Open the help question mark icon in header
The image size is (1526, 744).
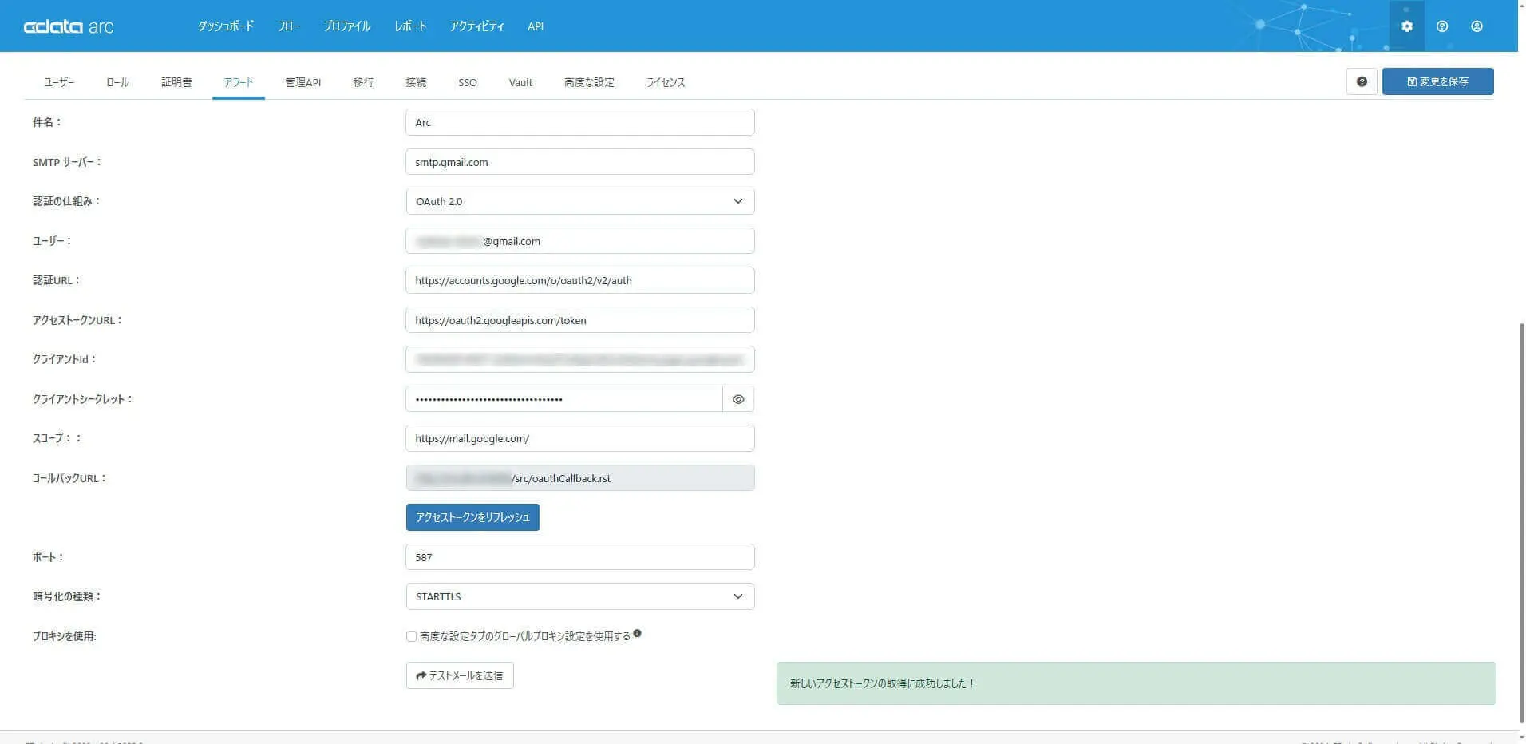(1441, 26)
